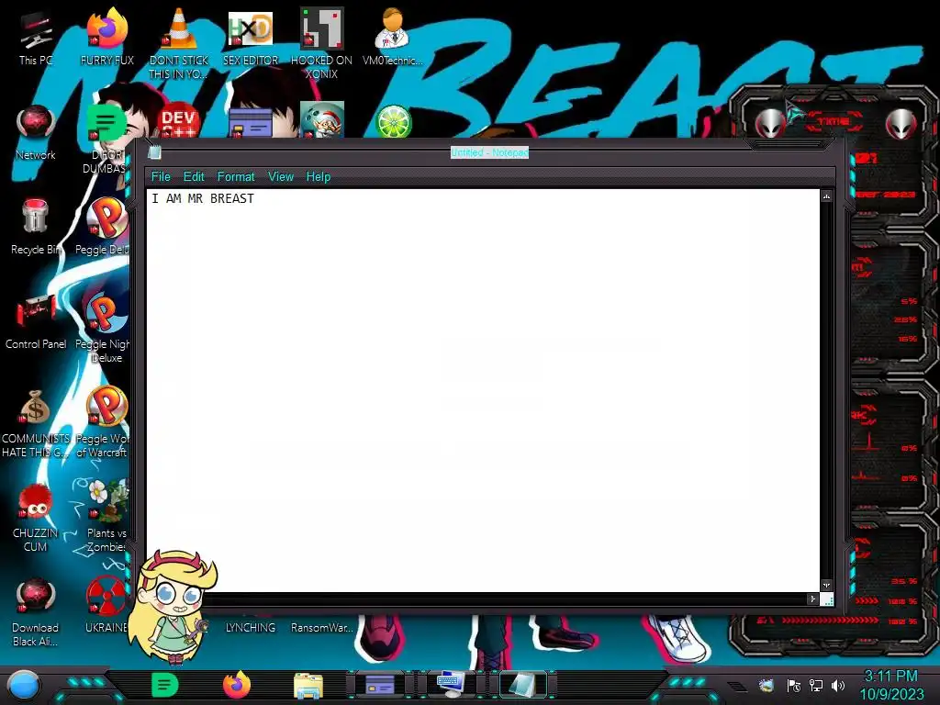Launch Firefox from the taskbar
Screen dimensions: 940x705
tap(237, 685)
